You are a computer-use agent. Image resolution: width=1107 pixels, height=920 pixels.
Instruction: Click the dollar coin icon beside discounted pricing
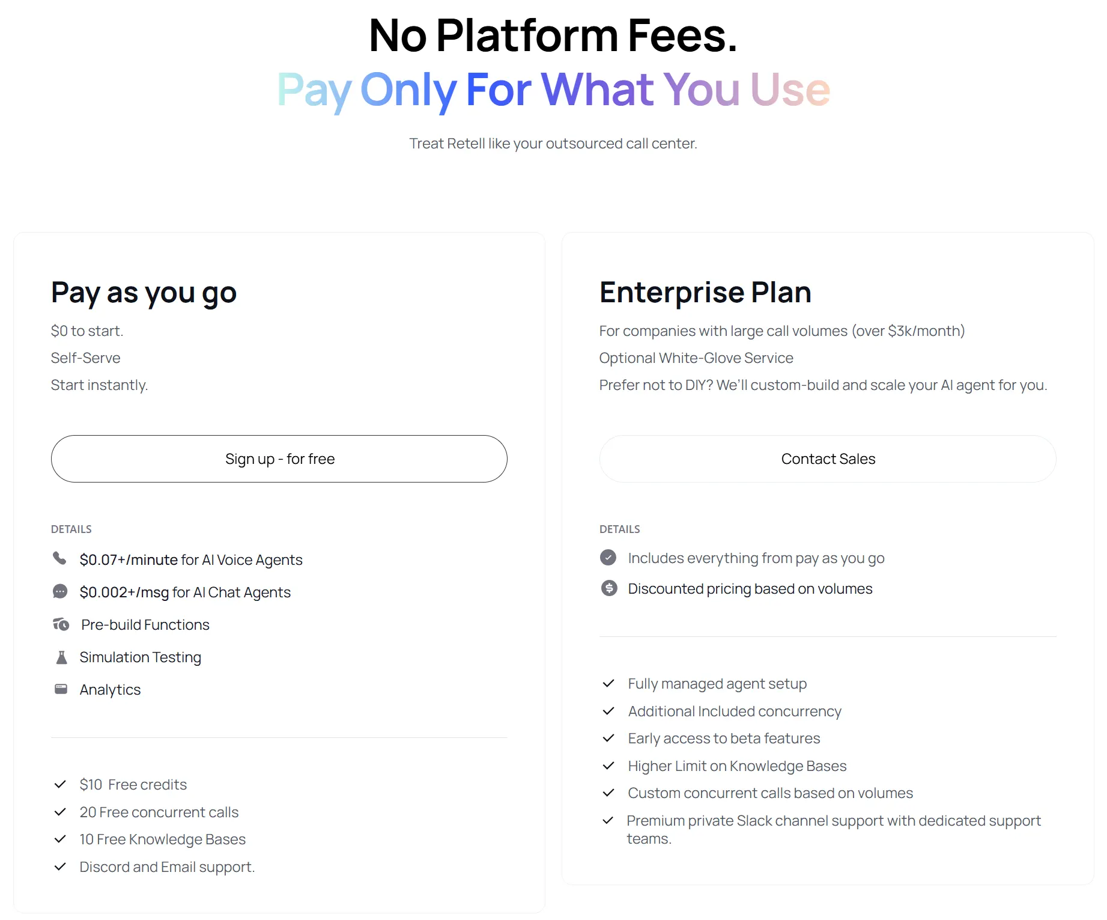(608, 588)
